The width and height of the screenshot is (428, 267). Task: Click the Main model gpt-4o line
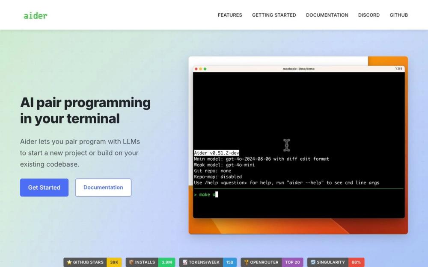pyautogui.click(x=262, y=159)
